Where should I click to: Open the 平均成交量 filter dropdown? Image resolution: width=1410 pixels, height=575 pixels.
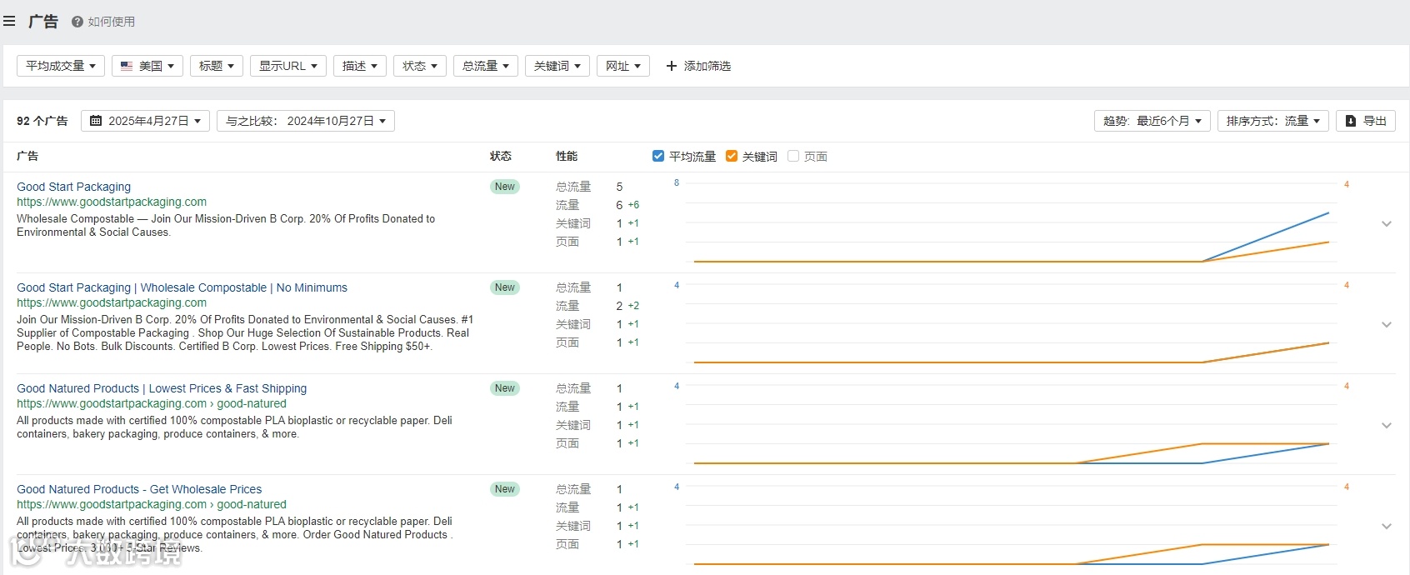(60, 66)
